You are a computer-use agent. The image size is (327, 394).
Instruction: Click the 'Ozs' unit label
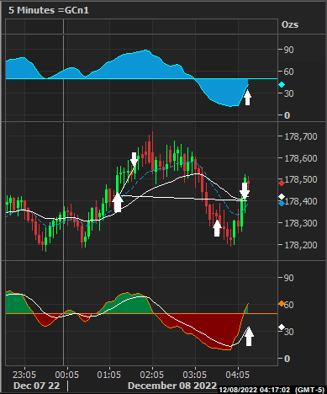[x=290, y=24]
